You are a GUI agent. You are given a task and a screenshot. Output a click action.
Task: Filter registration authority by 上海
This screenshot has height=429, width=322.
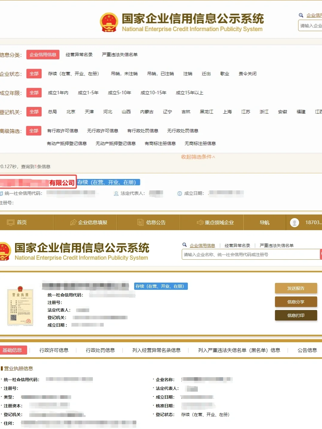[x=227, y=112]
